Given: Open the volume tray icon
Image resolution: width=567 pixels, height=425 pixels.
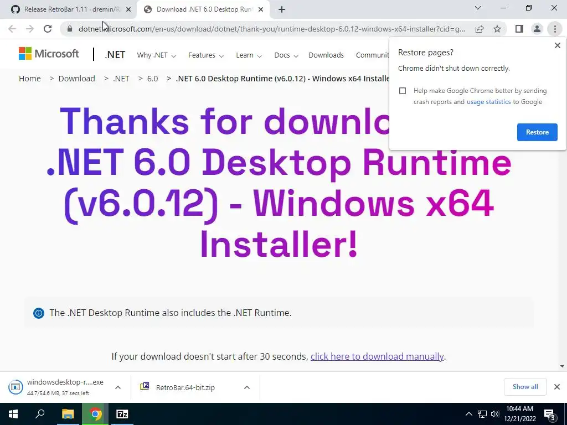Looking at the screenshot, I should coord(495,414).
